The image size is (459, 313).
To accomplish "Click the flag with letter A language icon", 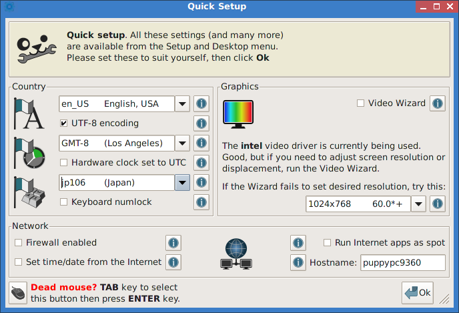I will click(x=29, y=114).
